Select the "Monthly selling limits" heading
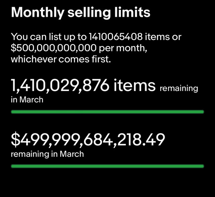This screenshot has height=197, width=215. 81,13
